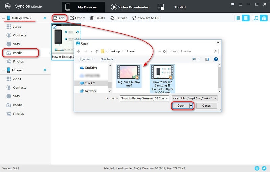Select Media under Huawei device
This screenshot has width=270, height=172.
(15, 105)
